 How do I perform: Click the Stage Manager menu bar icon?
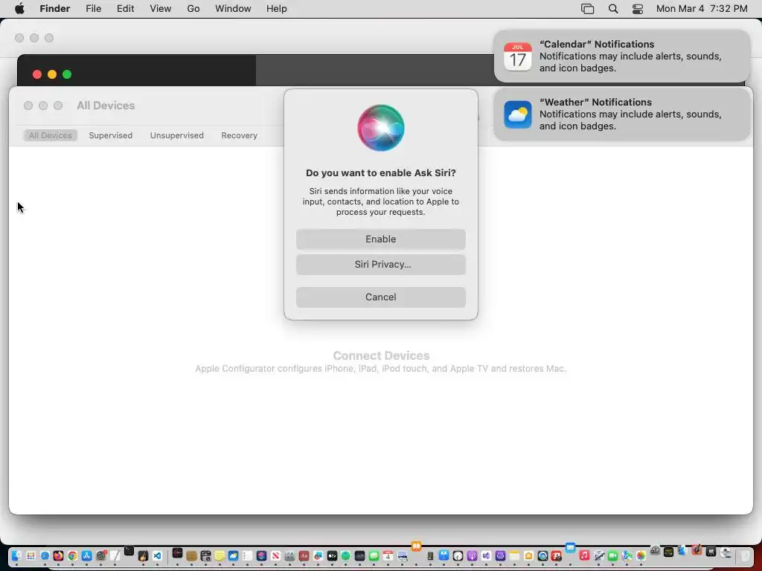(x=587, y=9)
